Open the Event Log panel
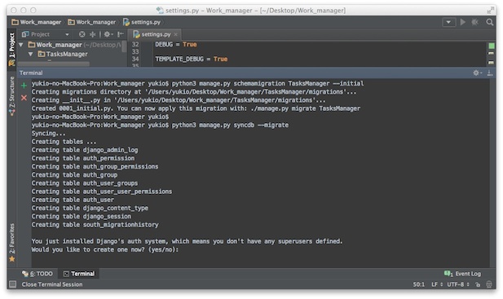Viewport: 503px width, 299px height. (462, 274)
